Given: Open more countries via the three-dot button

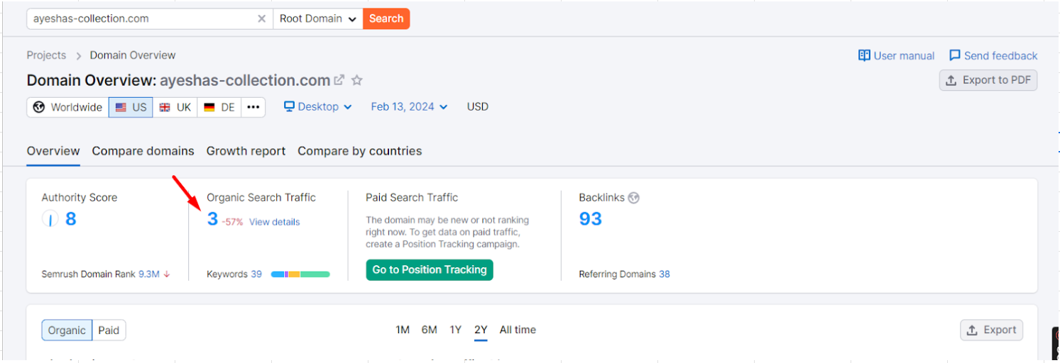Looking at the screenshot, I should [x=253, y=107].
